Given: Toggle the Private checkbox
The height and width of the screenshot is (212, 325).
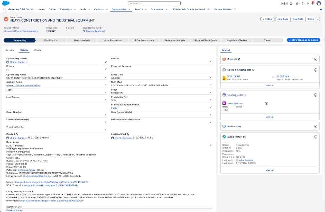Looking at the screenshot, I should pos(8,70).
